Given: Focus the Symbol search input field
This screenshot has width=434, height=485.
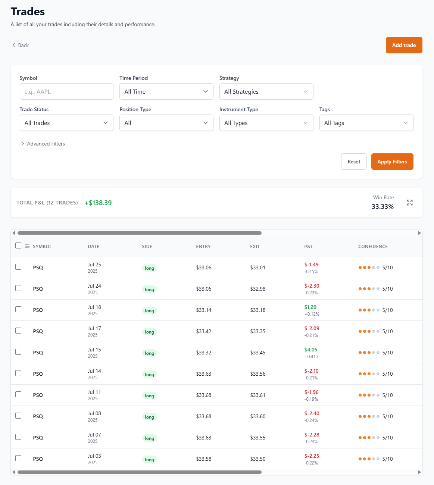Looking at the screenshot, I should pos(66,91).
